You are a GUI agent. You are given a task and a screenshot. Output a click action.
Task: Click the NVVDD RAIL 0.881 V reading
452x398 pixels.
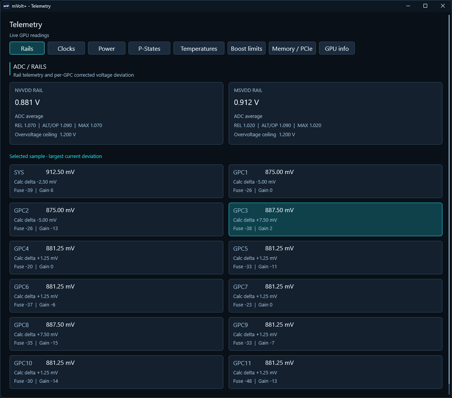(x=27, y=103)
